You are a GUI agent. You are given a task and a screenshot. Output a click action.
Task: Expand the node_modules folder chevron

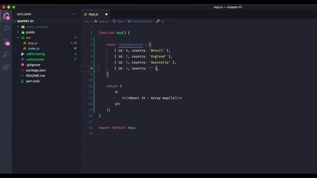coord(18,27)
